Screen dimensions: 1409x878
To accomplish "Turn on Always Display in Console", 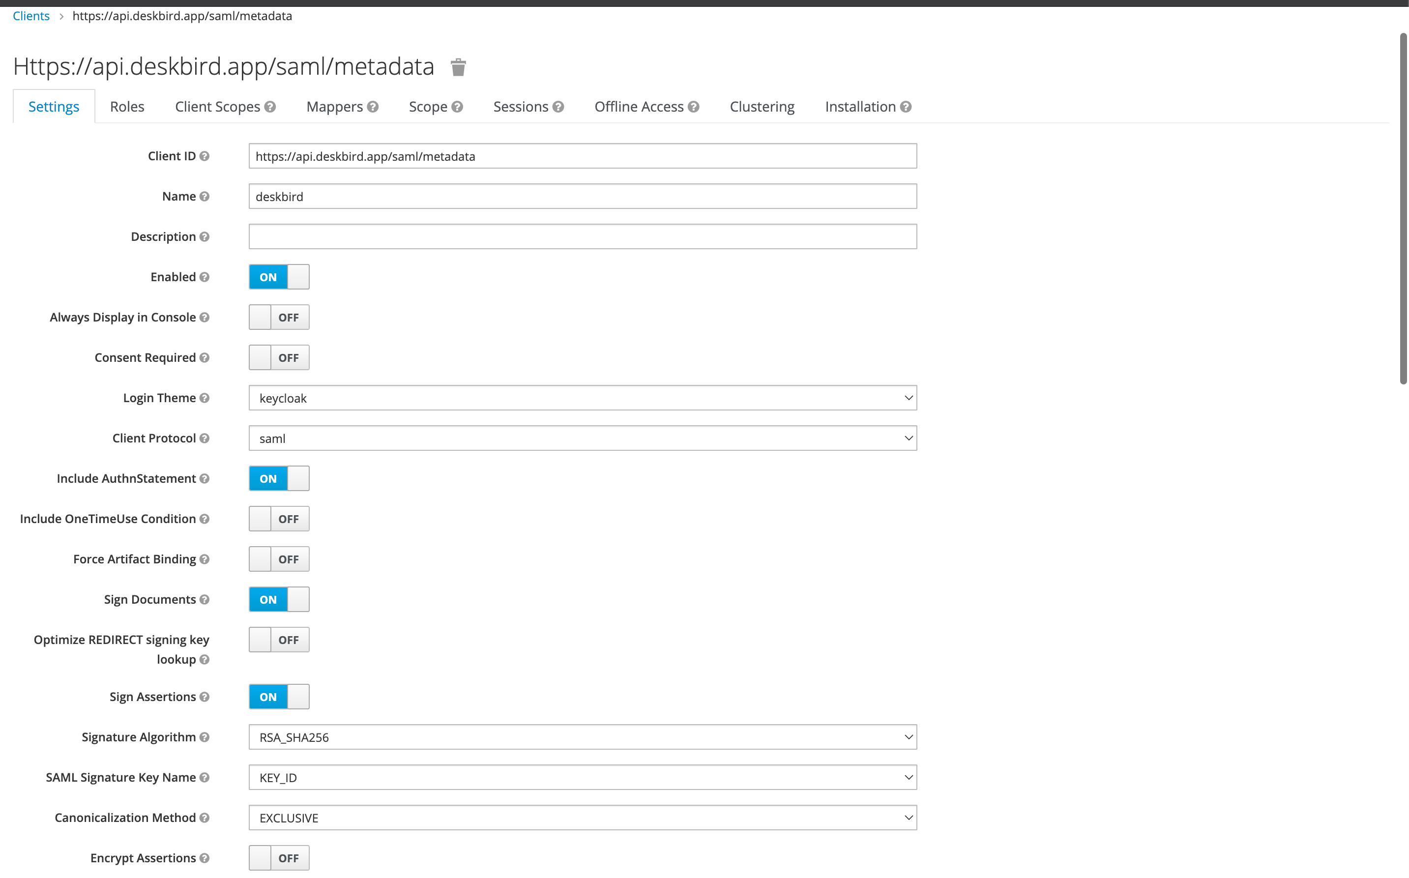I will (279, 317).
